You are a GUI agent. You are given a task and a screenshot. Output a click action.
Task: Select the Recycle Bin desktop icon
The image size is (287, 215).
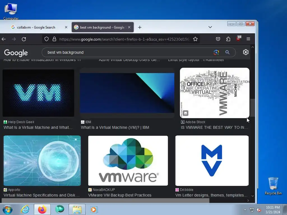273,186
